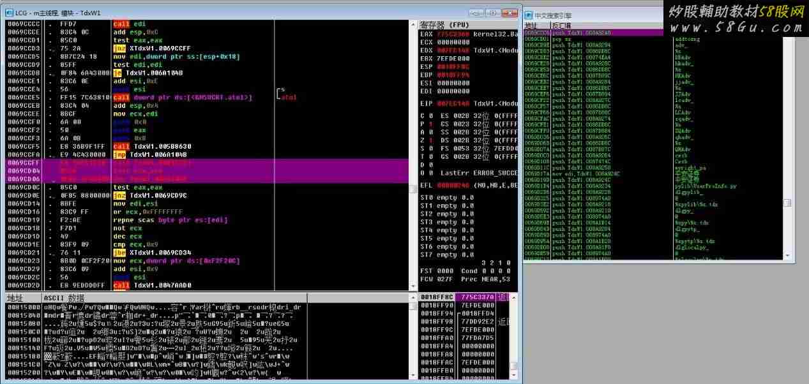
Task: Restore the LCG debugger window size
Action: point(492,13)
